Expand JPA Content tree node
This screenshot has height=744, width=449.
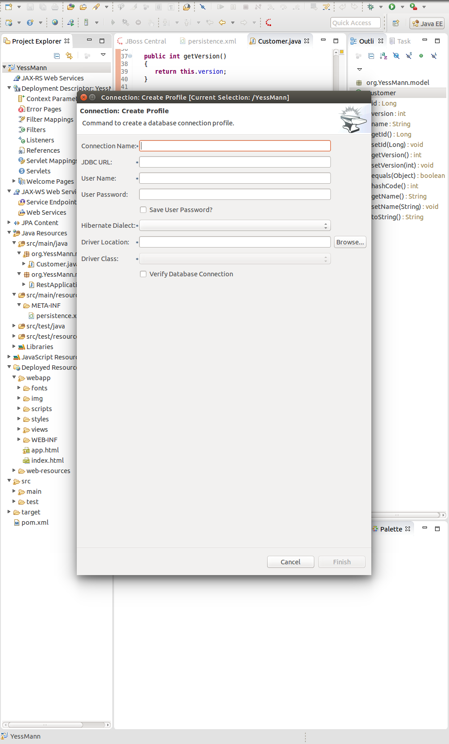(9, 222)
